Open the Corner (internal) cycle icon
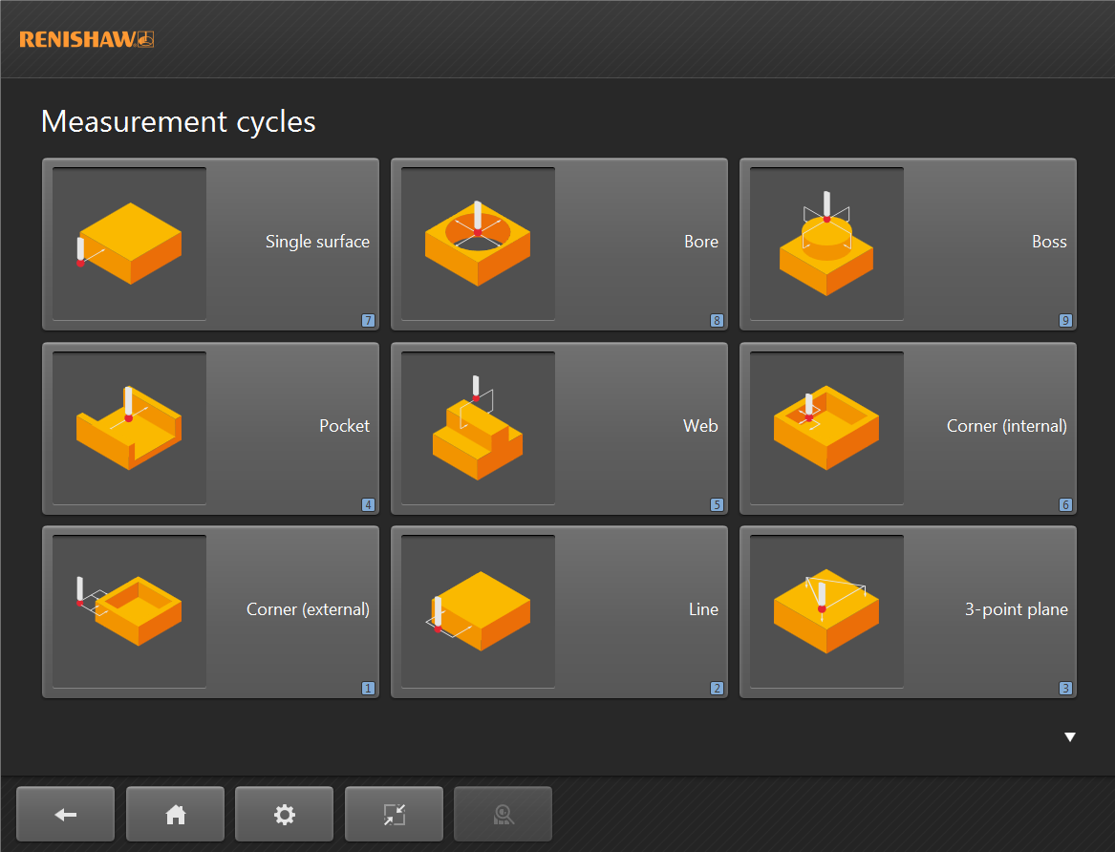 [x=826, y=427]
